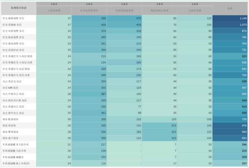The height and width of the screenshot is (168, 249).
Task: Select the 工程管理费 column label
Action: click(x=54, y=10)
